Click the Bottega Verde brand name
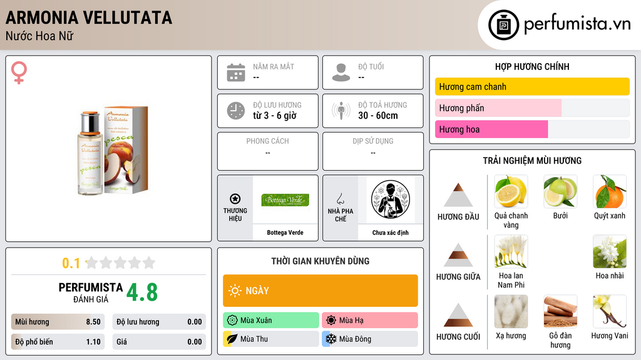This screenshot has height=360, width=641. click(285, 232)
